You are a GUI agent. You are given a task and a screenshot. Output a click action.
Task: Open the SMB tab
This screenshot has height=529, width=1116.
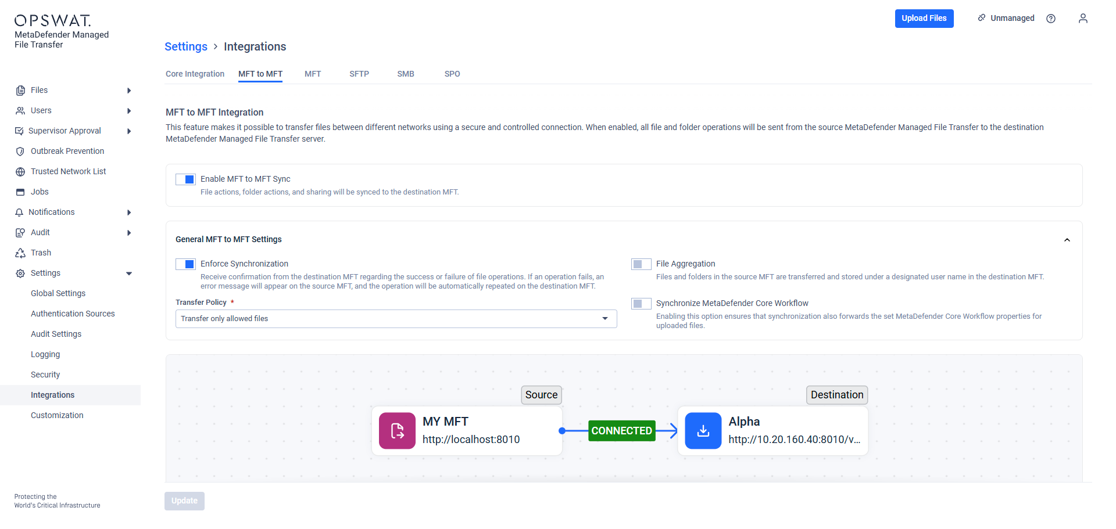[x=406, y=74]
